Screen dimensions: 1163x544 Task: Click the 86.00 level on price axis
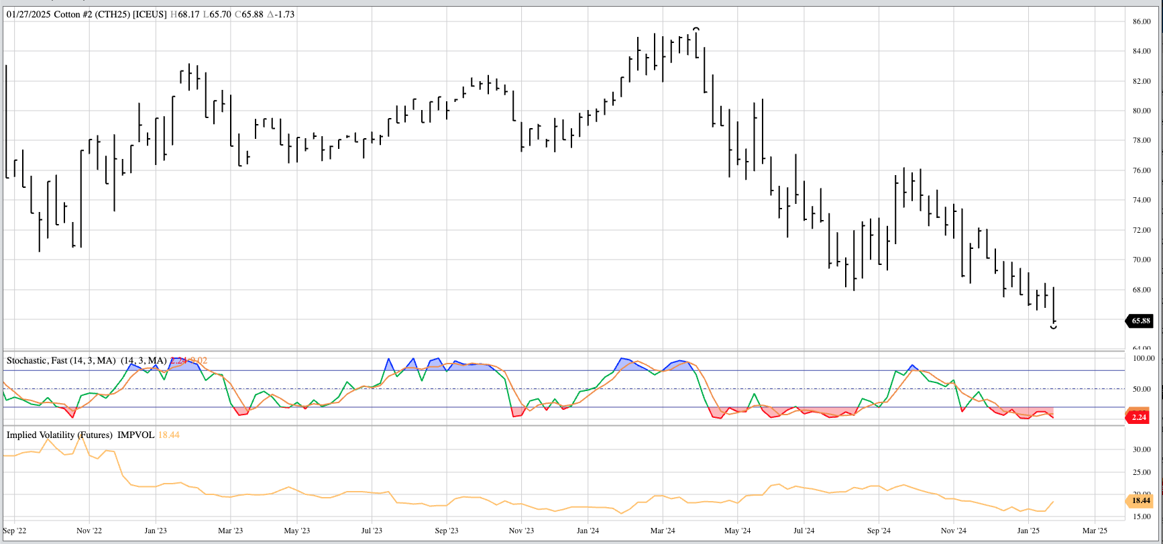1142,21
